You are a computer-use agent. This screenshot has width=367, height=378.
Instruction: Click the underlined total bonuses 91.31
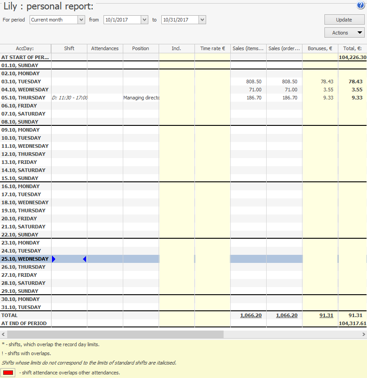[x=326, y=315]
